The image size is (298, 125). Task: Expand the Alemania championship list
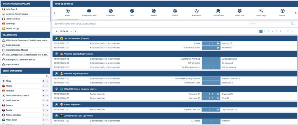pyautogui.click(x=47, y=91)
